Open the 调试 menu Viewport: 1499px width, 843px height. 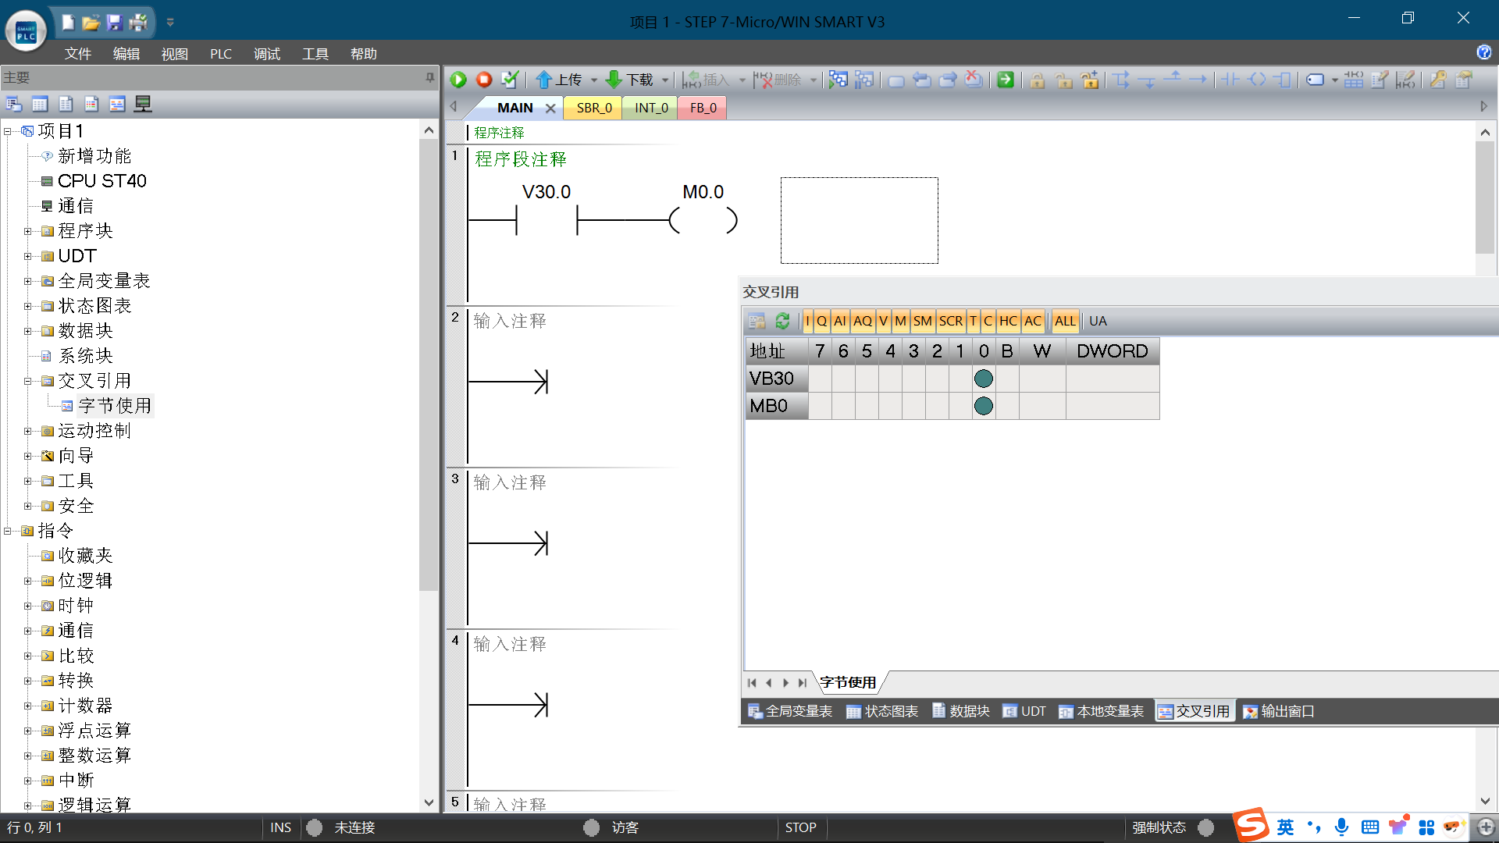[x=266, y=54]
